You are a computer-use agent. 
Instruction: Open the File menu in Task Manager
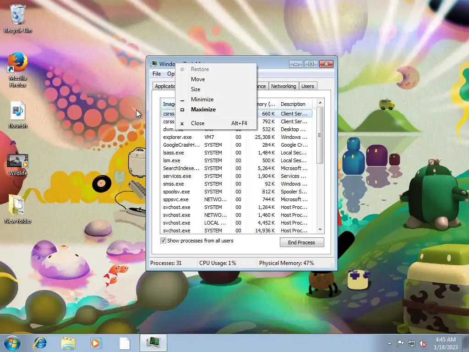click(157, 74)
